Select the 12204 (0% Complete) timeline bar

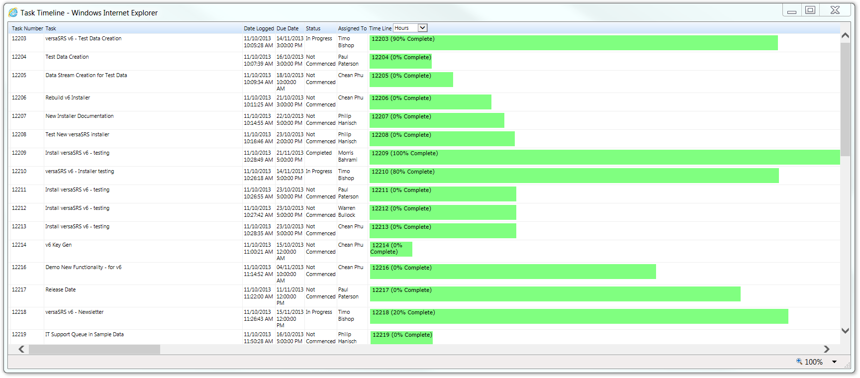[400, 61]
